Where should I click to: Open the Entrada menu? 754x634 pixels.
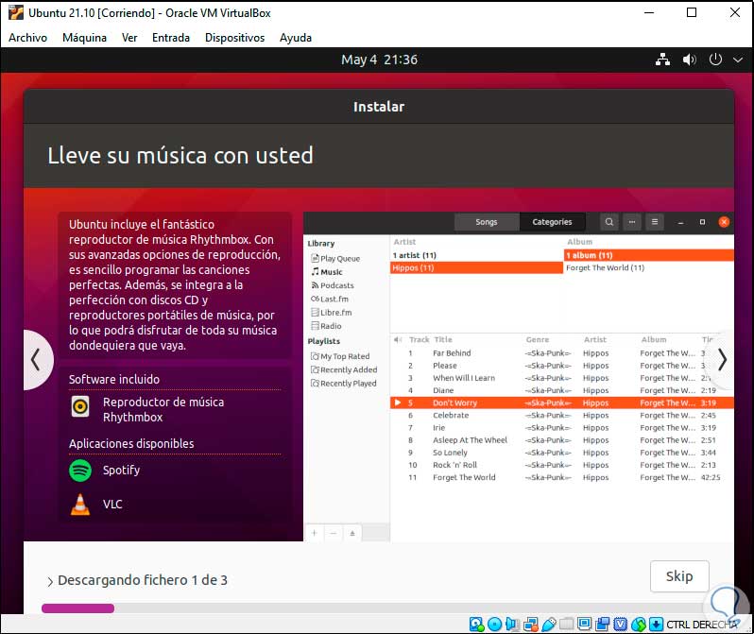pyautogui.click(x=171, y=38)
